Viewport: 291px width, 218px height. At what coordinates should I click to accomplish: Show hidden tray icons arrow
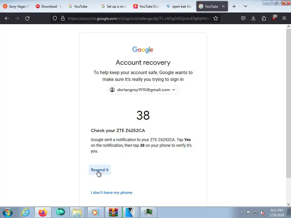(x=242, y=213)
